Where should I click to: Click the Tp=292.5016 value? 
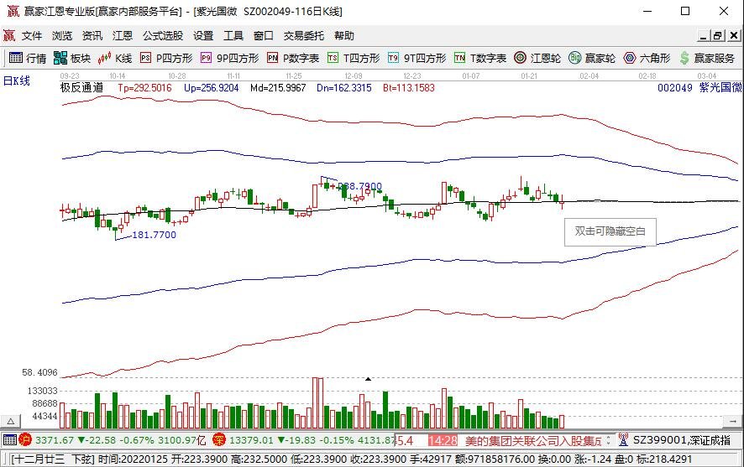tap(144, 88)
